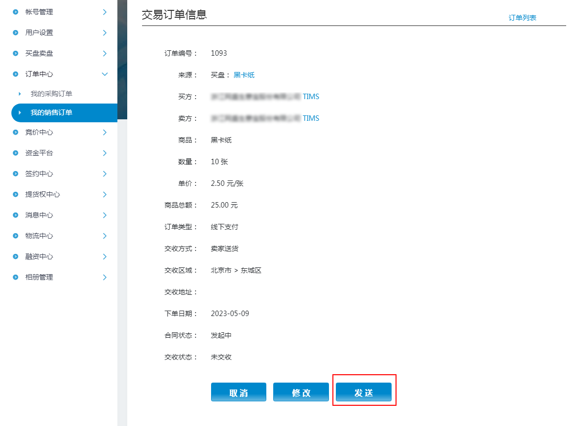579x426 pixels.
Task: Click the bullet icon beside 帐号管理
Action: (16, 12)
